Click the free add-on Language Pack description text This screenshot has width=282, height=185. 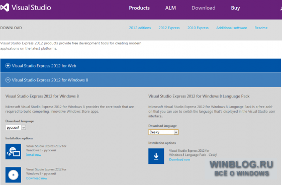tap(212, 112)
